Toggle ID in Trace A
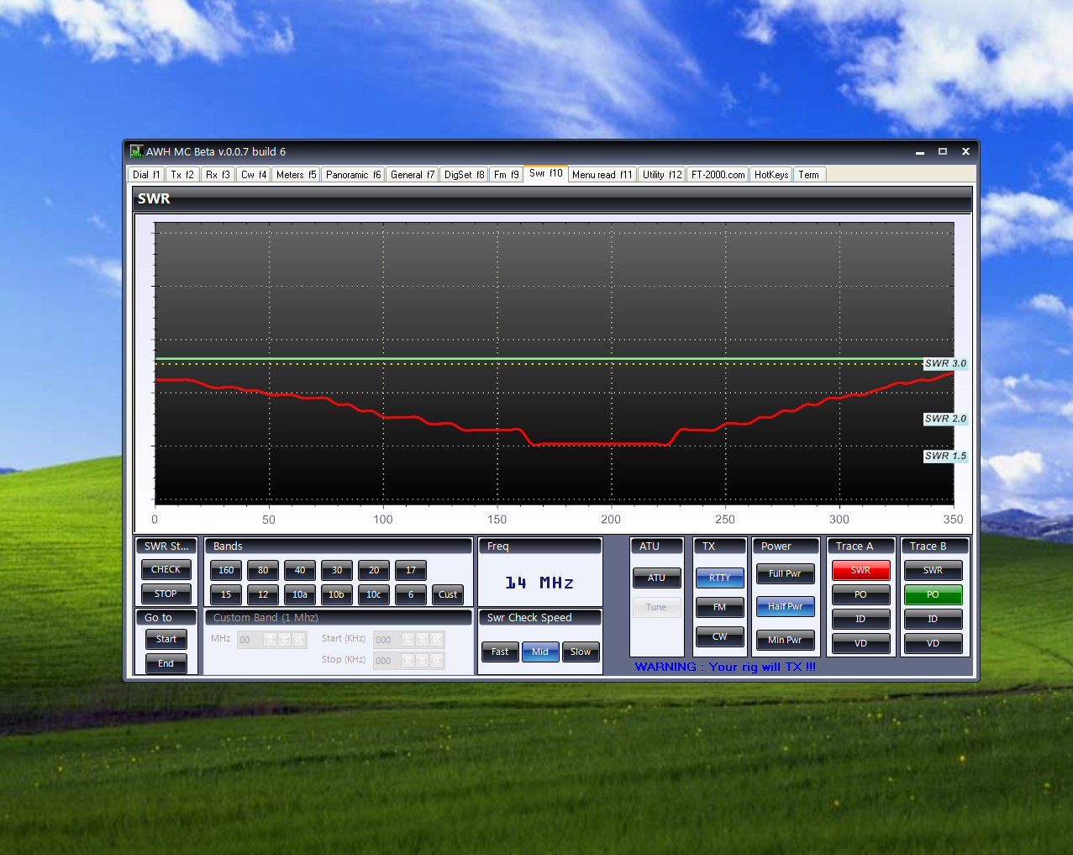 click(860, 619)
